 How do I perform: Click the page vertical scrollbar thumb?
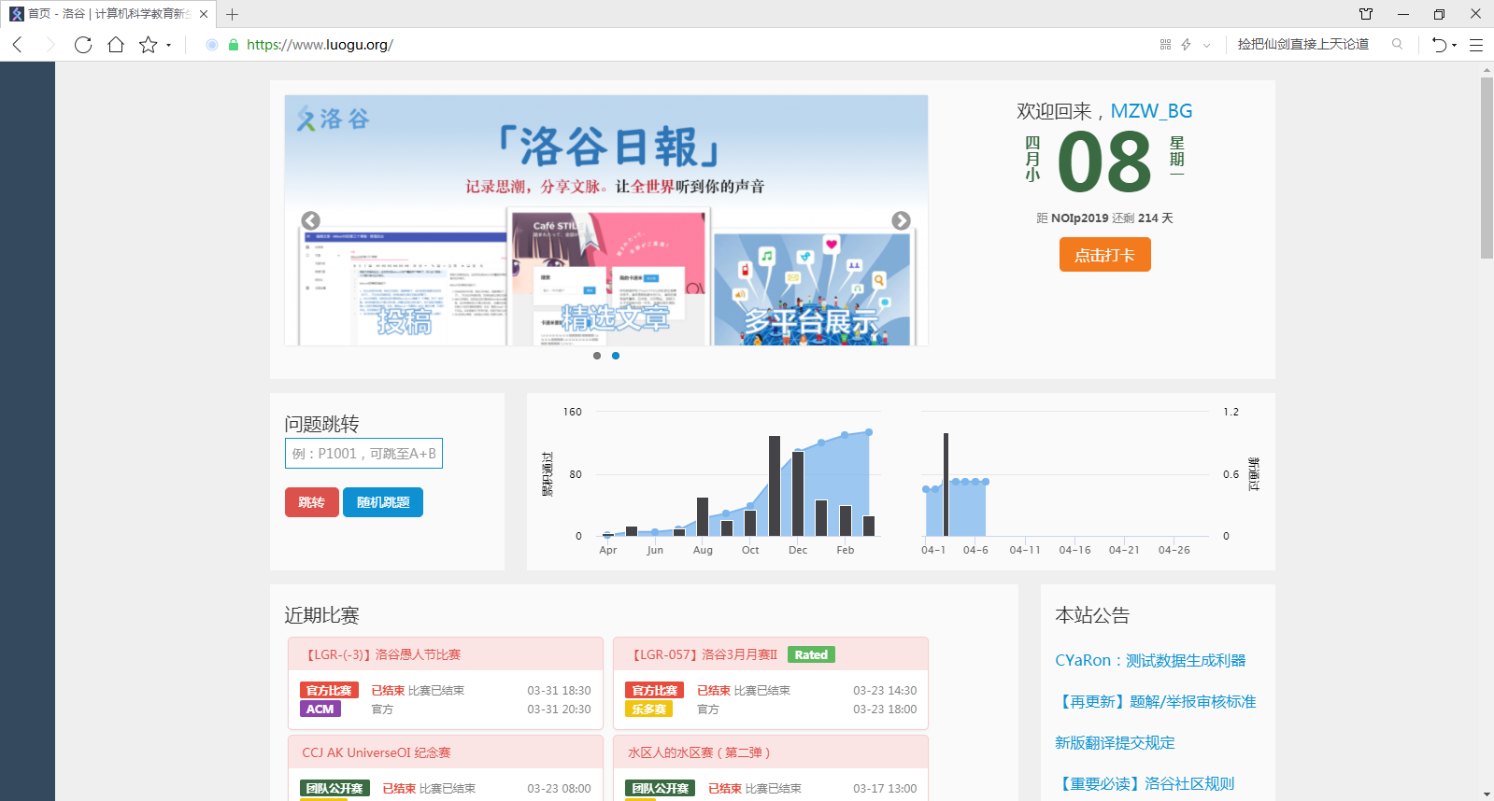coord(1487,168)
